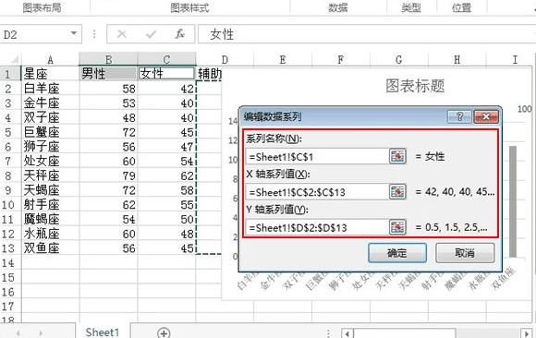The height and width of the screenshot is (338, 536).
Task: Click cell 巨蟹座
Action: (x=50, y=132)
